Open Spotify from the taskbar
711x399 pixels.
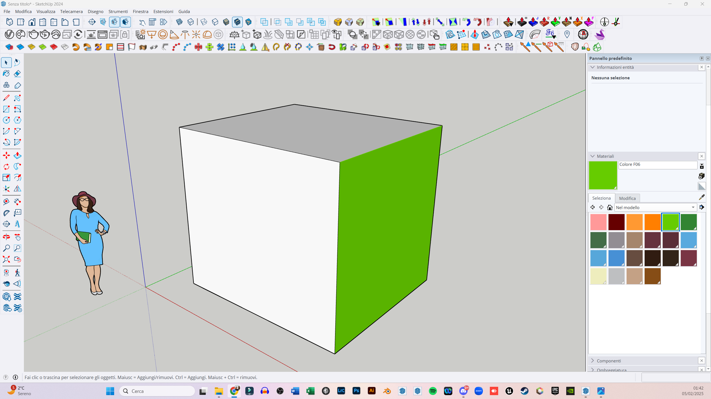click(x=433, y=391)
